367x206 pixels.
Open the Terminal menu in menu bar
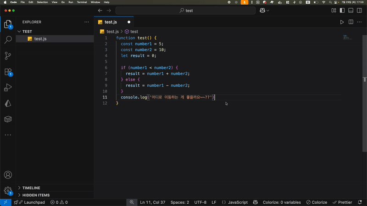pyautogui.click(x=82, y=2)
